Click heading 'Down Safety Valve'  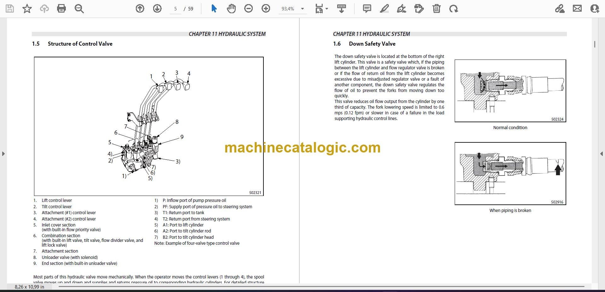pyautogui.click(x=372, y=44)
